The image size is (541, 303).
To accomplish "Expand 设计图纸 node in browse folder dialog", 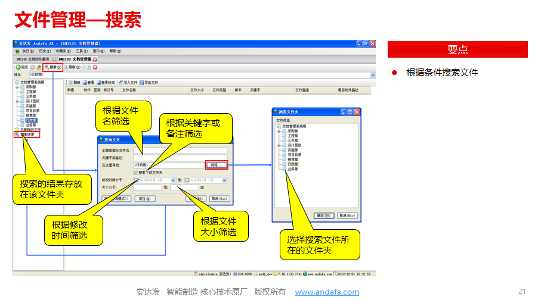I will 279,145.
